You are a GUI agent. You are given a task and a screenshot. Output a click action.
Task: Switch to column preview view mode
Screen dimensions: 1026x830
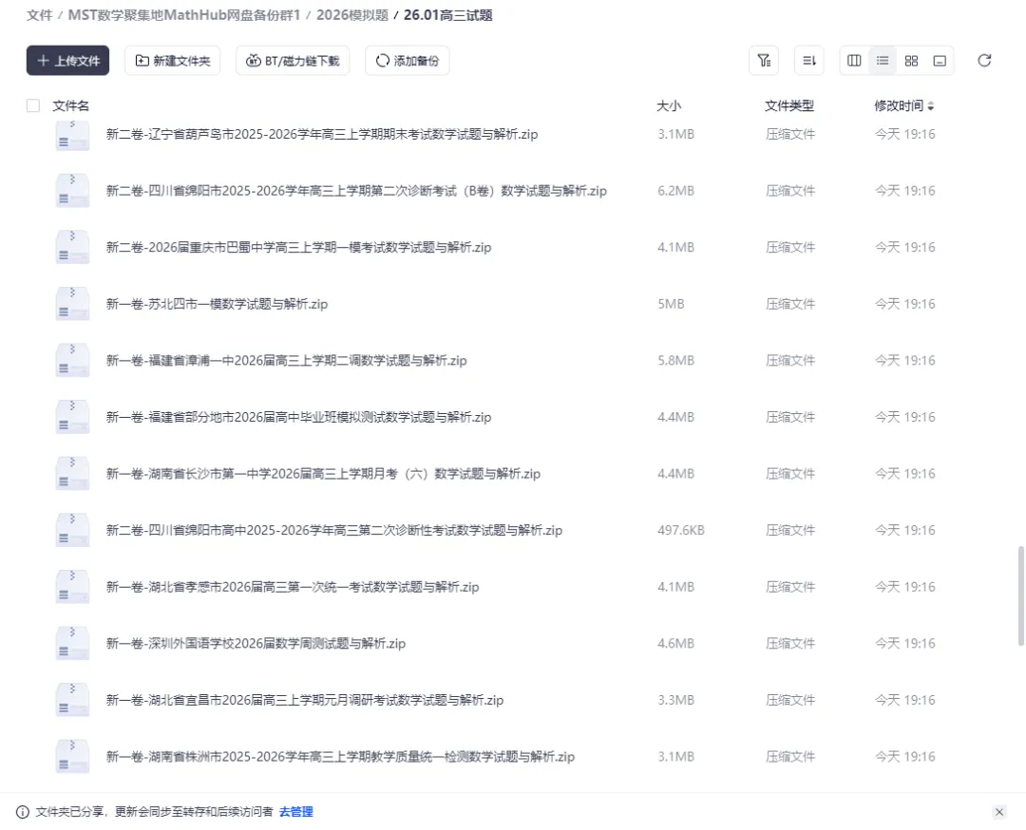853,60
